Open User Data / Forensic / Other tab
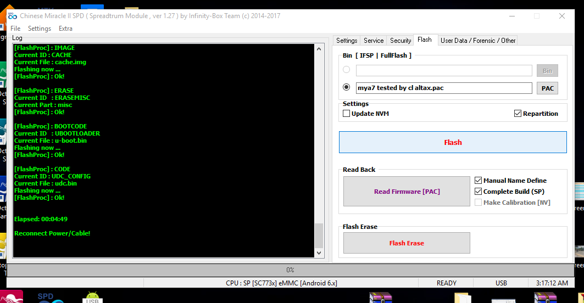This screenshot has height=303, width=584. tap(478, 41)
